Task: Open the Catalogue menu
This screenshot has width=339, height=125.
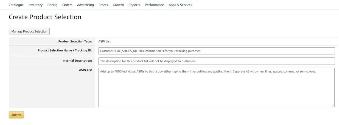Action: click(x=16, y=5)
